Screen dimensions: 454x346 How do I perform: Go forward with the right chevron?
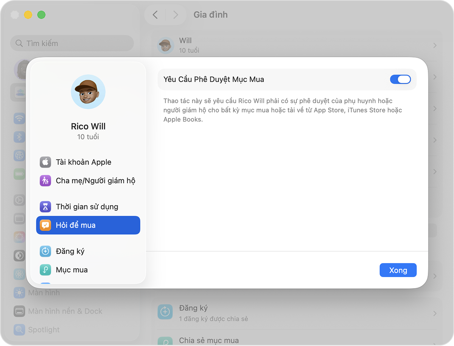176,15
